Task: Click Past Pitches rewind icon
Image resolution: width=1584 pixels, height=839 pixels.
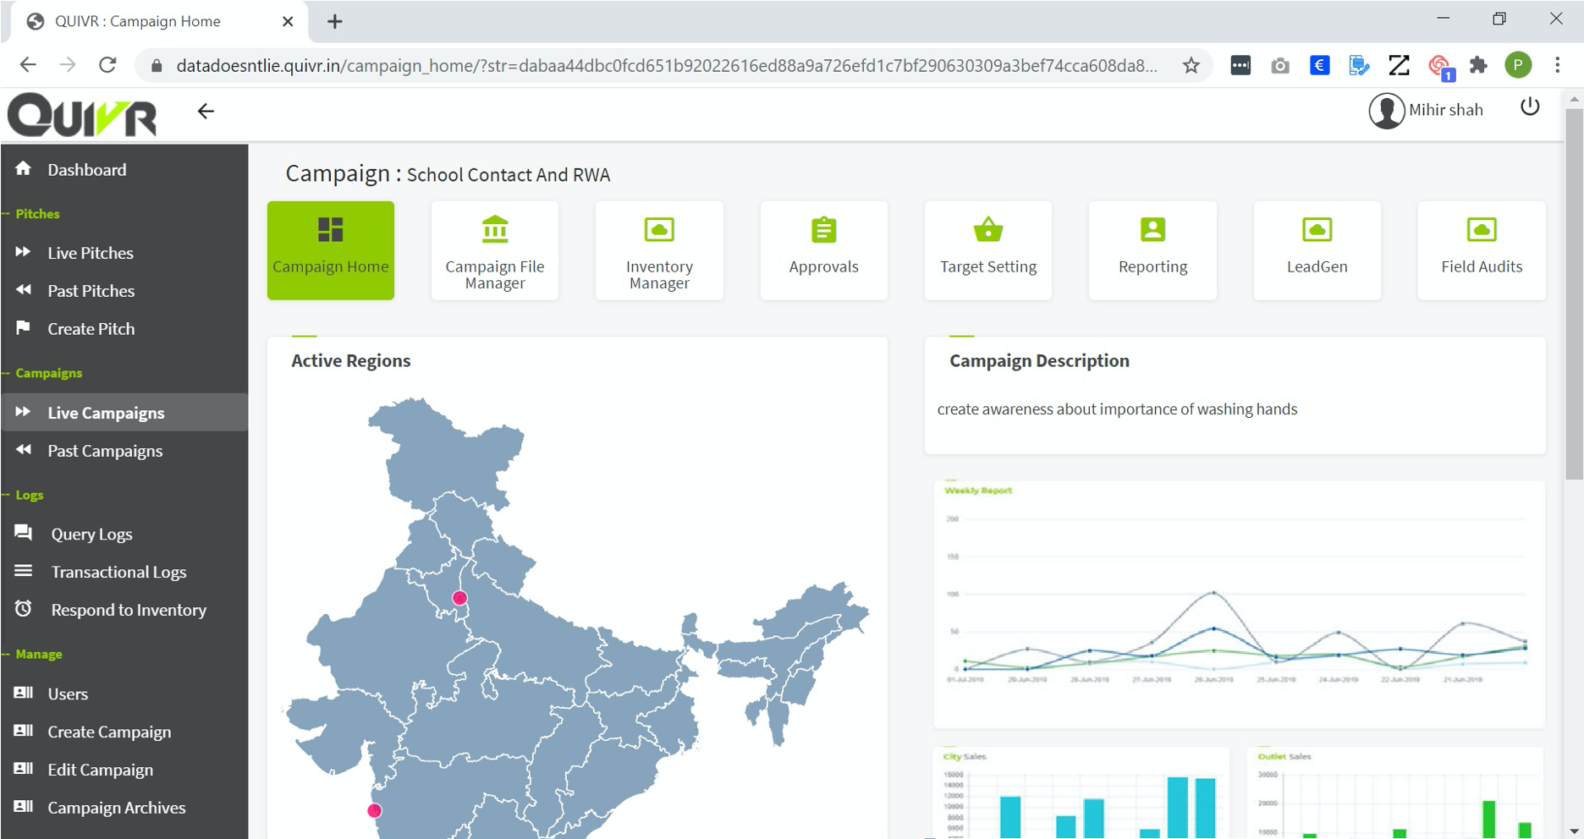Action: (23, 289)
